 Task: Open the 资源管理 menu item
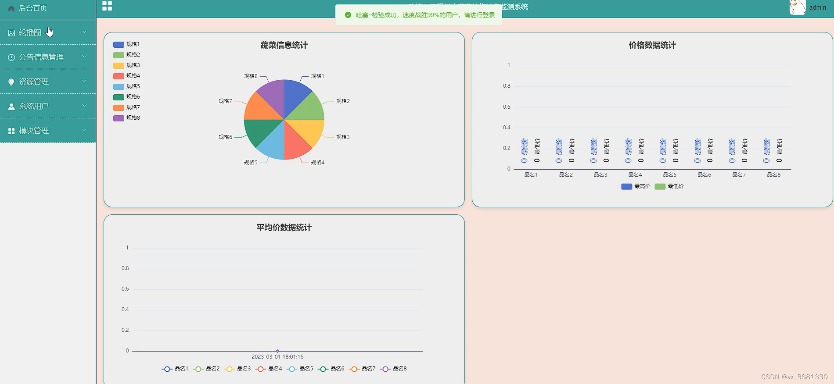48,82
